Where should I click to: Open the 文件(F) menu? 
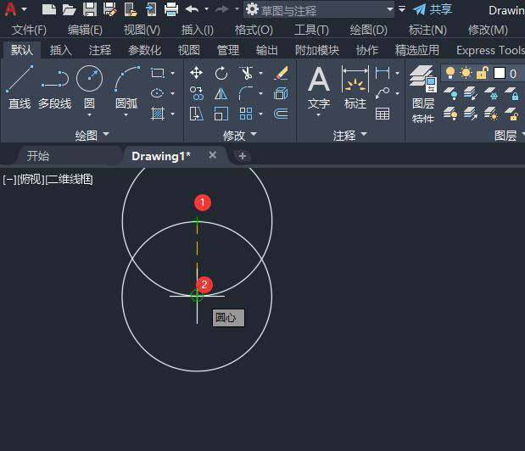(29, 30)
